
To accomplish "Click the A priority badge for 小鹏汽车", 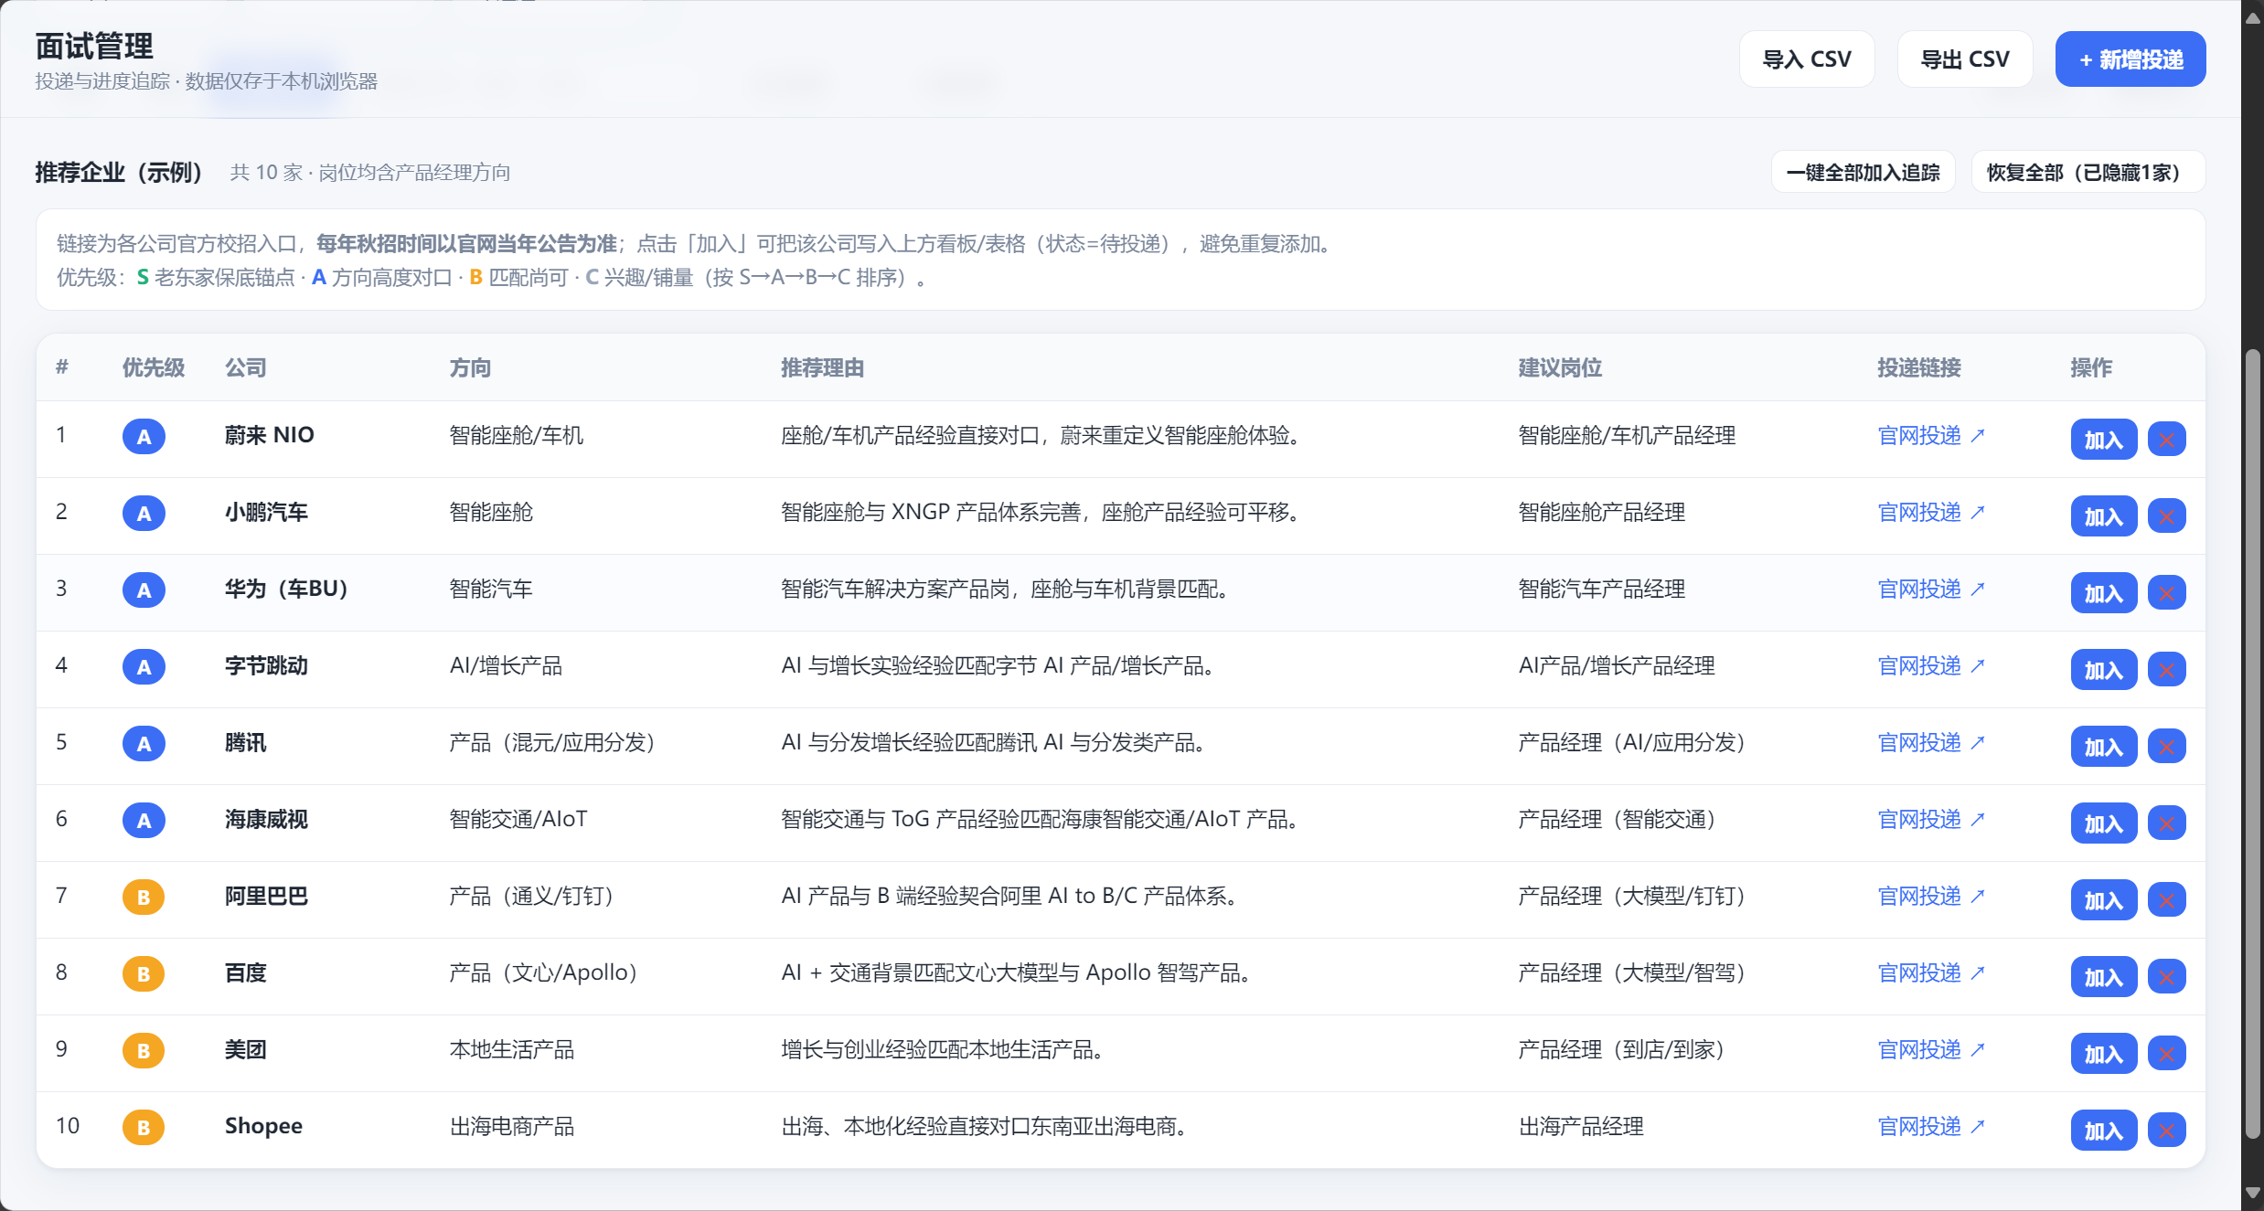I will 144,514.
